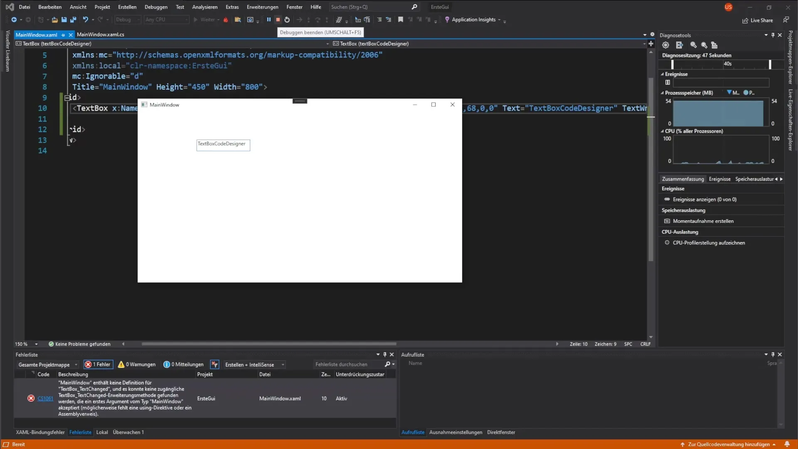Export the diagnostics session output
Screen dimensions: 798x449
pos(680,45)
